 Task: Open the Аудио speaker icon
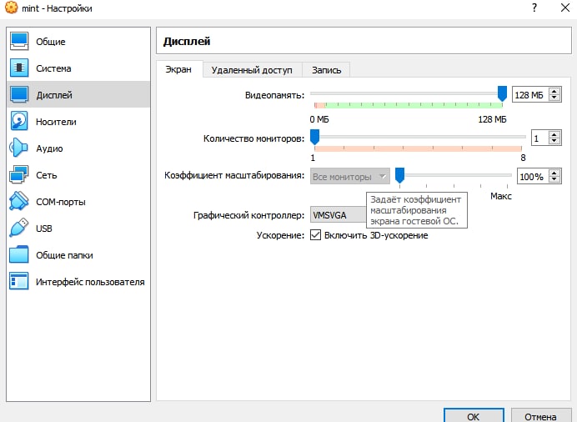19,148
